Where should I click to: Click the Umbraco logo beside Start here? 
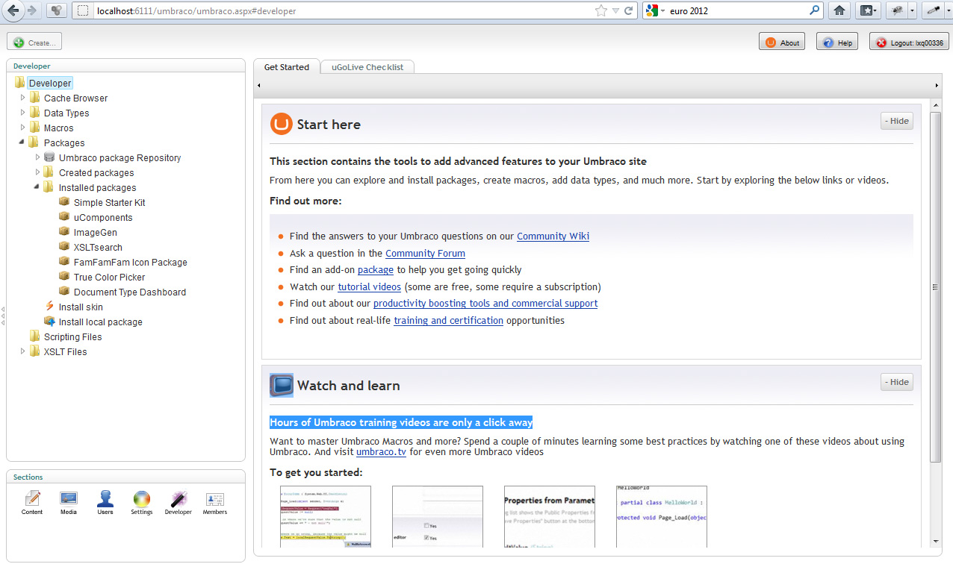click(x=281, y=124)
